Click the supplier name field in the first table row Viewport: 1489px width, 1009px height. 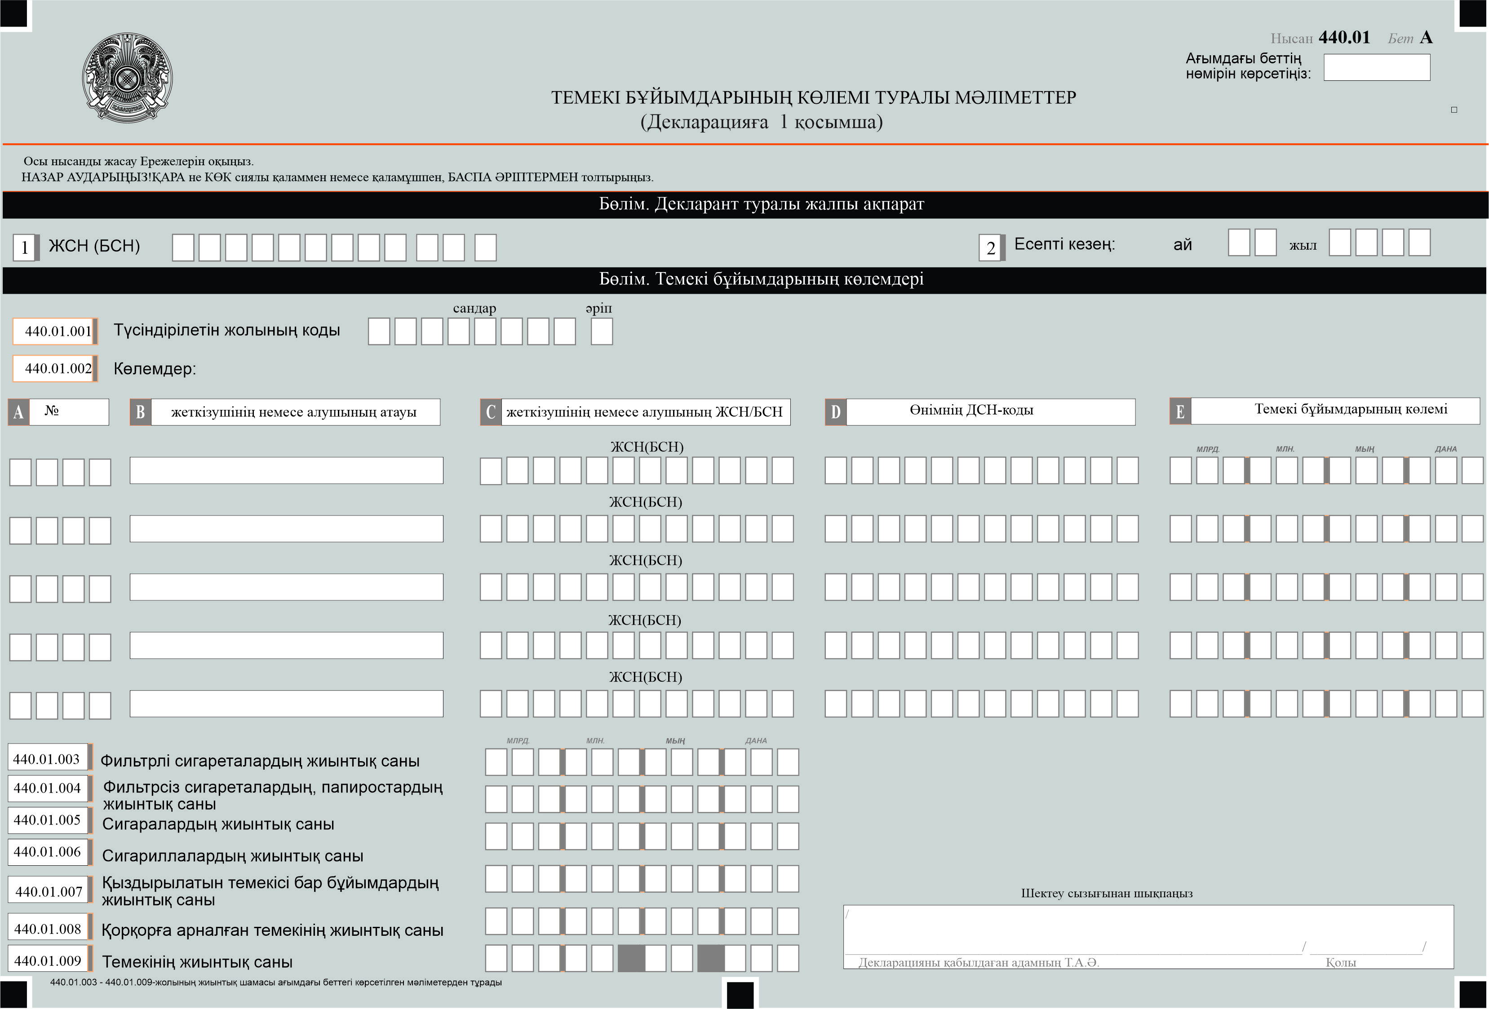[x=286, y=471]
